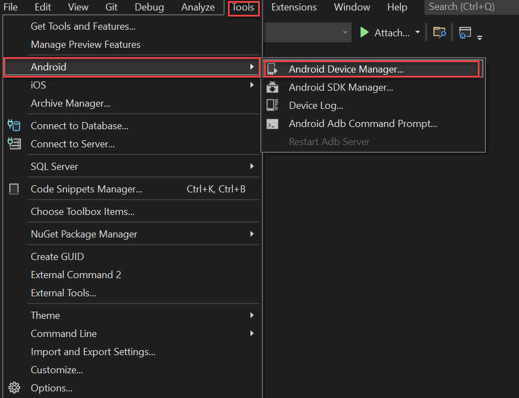The width and height of the screenshot is (519, 398).
Task: Open the Help menu
Action: [397, 7]
